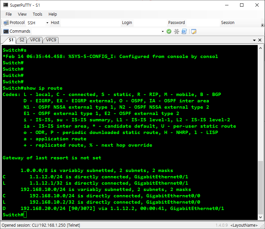Click the 'Opened session' status bar text
The height and width of the screenshot is (229, 265).
(x=41, y=225)
